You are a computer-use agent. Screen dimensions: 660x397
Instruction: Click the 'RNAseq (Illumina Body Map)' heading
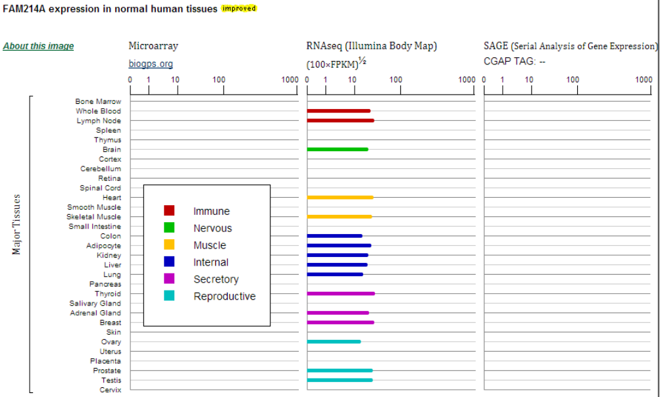point(372,46)
